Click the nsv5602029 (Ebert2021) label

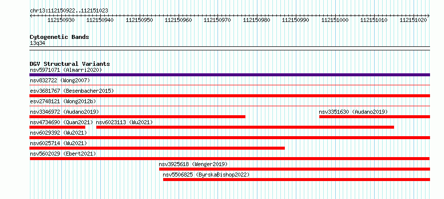click(63, 154)
